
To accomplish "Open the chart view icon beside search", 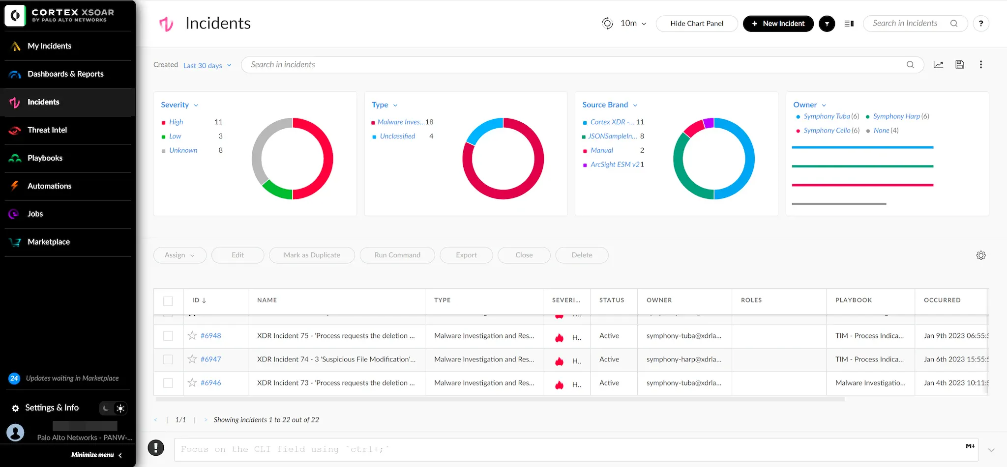I will (x=938, y=65).
